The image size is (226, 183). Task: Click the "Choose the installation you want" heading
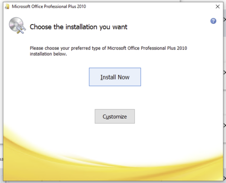(79, 27)
